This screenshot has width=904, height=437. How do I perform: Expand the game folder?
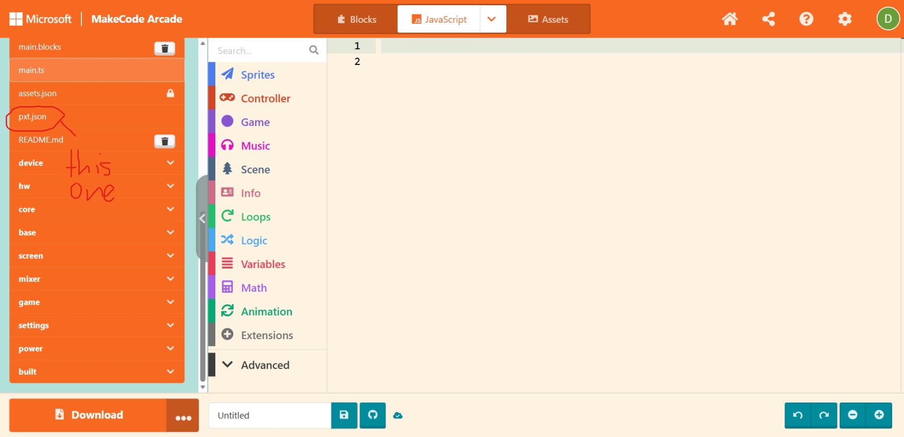[x=97, y=302]
